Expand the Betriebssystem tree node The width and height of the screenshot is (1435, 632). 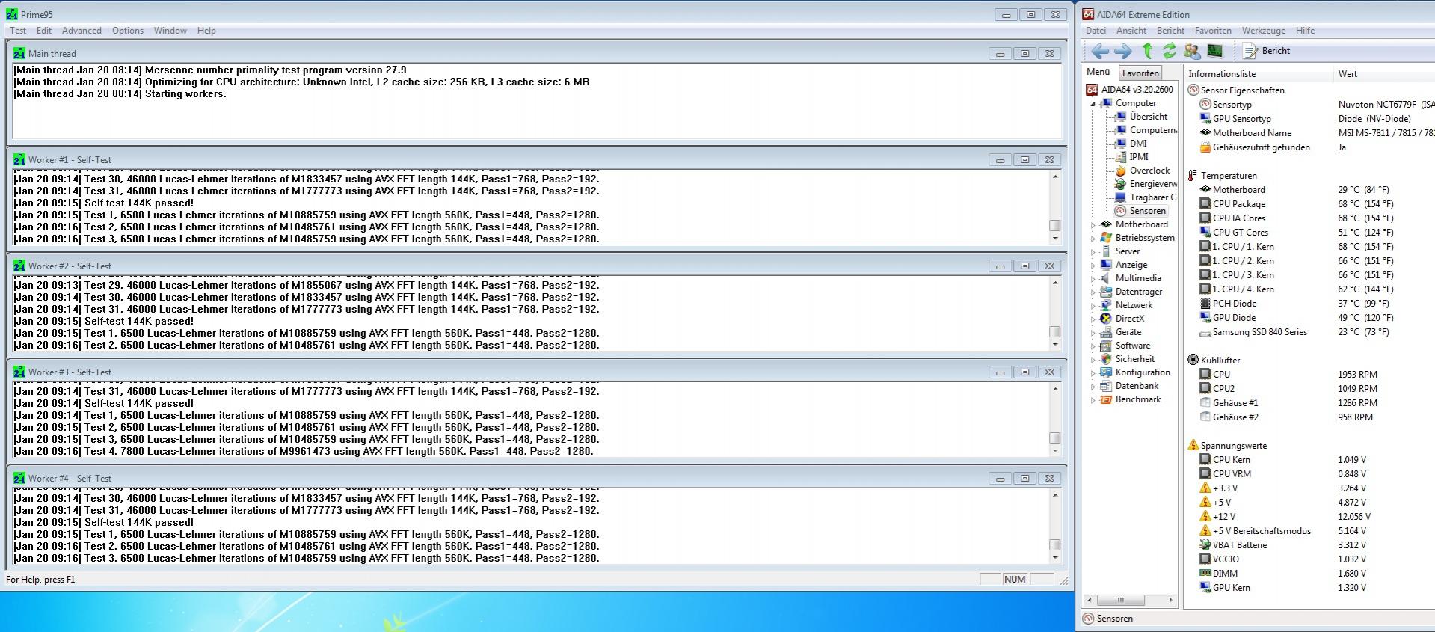click(1093, 239)
